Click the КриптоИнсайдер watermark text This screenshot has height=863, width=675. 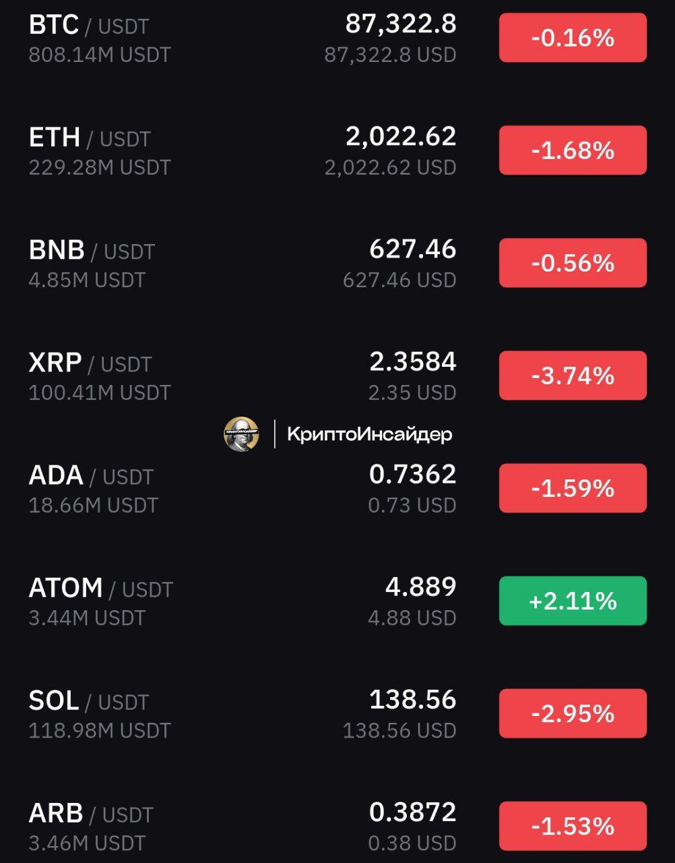pyautogui.click(x=370, y=435)
